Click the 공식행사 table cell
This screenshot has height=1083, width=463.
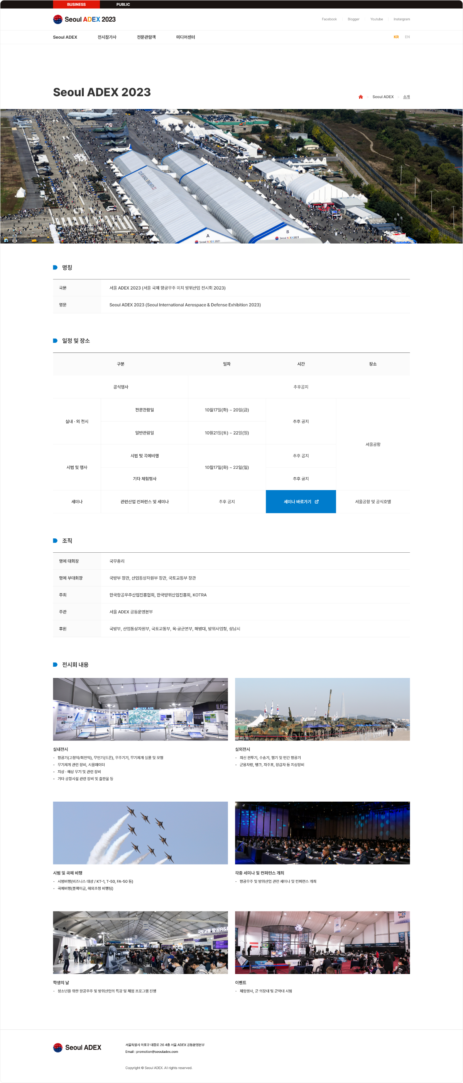120,387
